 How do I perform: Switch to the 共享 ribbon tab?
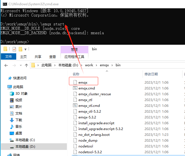click(38, 57)
